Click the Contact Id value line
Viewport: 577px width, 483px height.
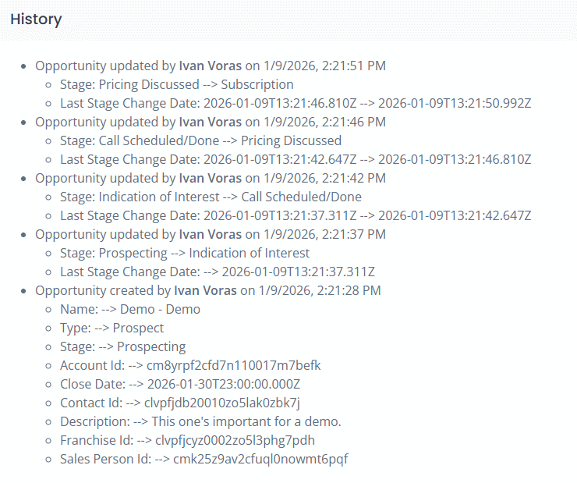point(180,403)
